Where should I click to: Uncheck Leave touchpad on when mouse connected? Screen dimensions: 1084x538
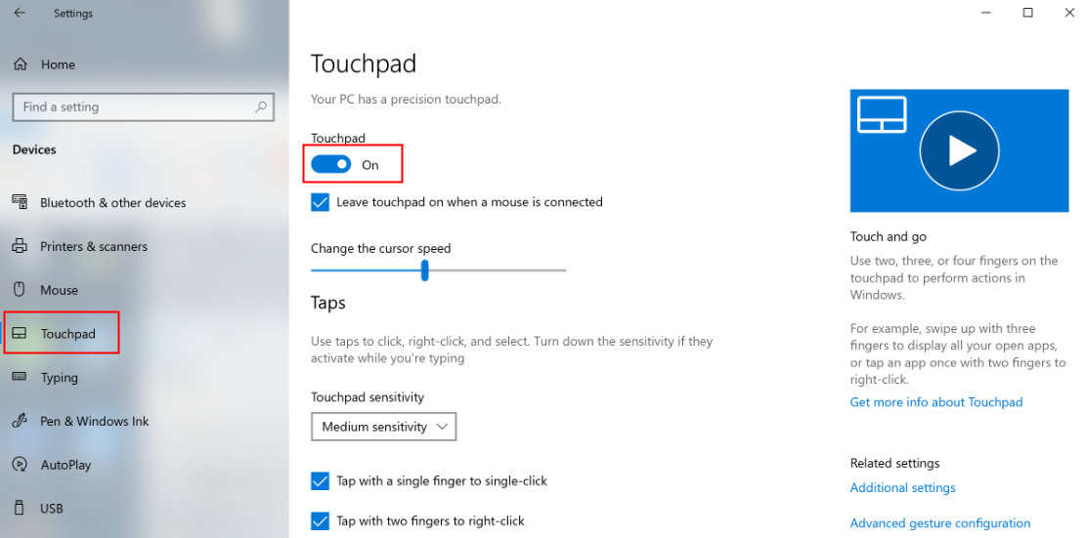(320, 202)
